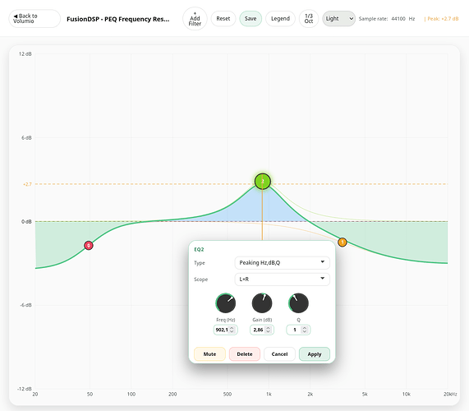Select the red filter node 0

pos(89,246)
